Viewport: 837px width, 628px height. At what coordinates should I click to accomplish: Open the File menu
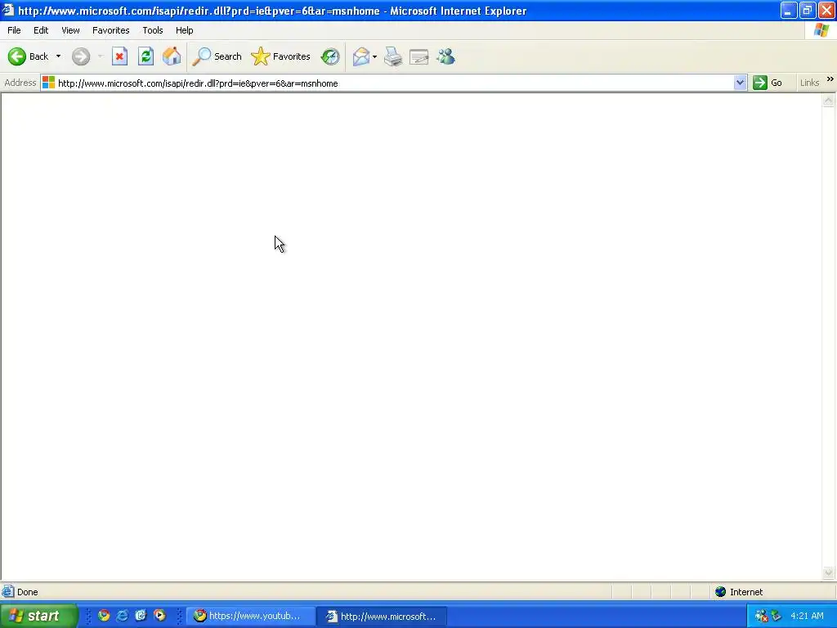pyautogui.click(x=14, y=30)
